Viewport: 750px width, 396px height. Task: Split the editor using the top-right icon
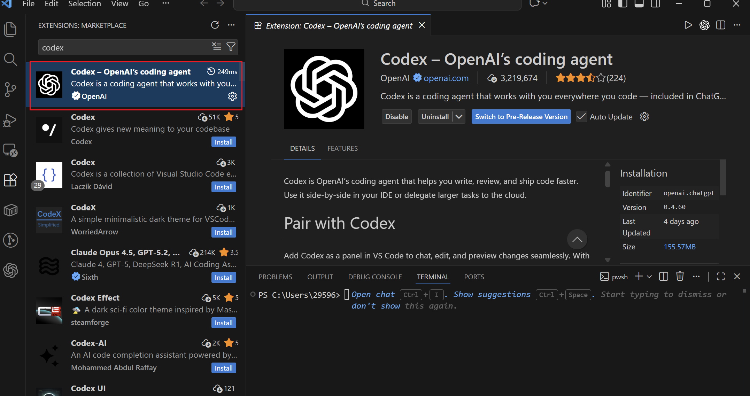tap(720, 25)
